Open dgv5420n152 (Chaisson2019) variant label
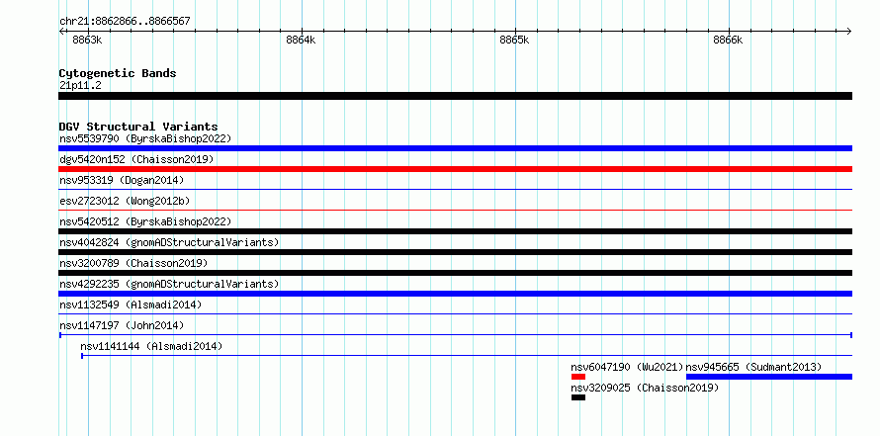880x436 pixels. coord(136,159)
